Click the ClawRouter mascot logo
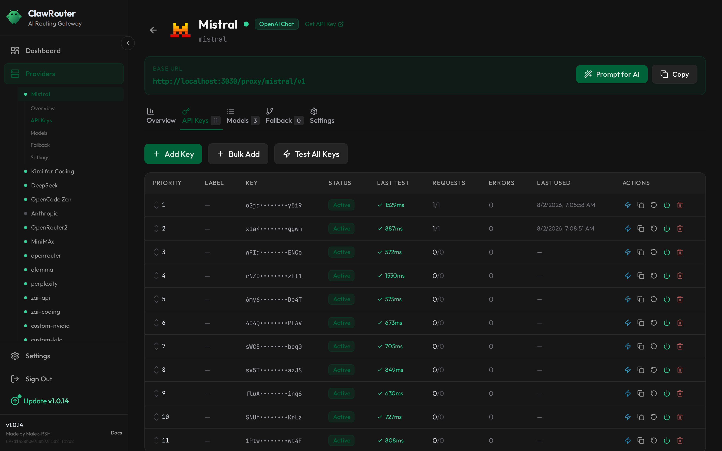Image resolution: width=722 pixels, height=451 pixels. pos(14,17)
